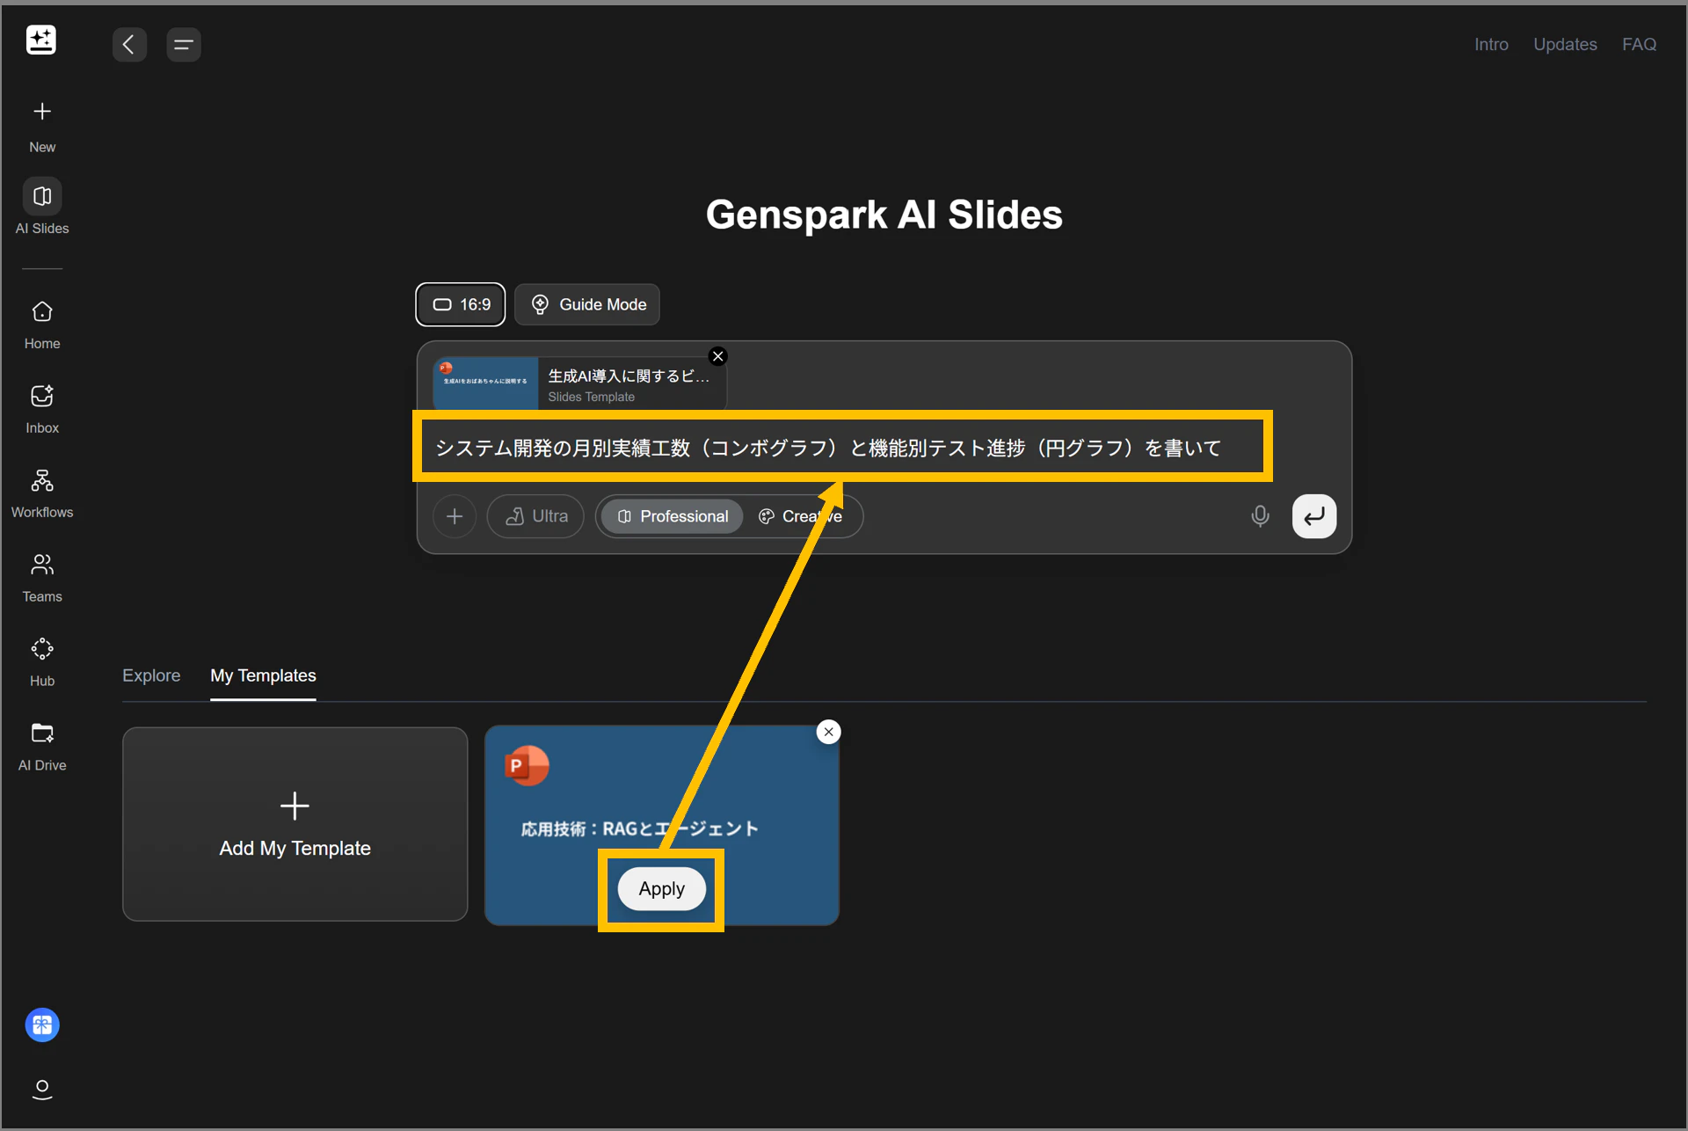The image size is (1688, 1131).
Task: Toggle Guide Mode on
Action: pos(587,304)
